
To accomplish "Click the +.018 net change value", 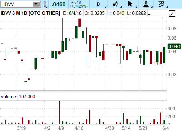I will point(76,2).
